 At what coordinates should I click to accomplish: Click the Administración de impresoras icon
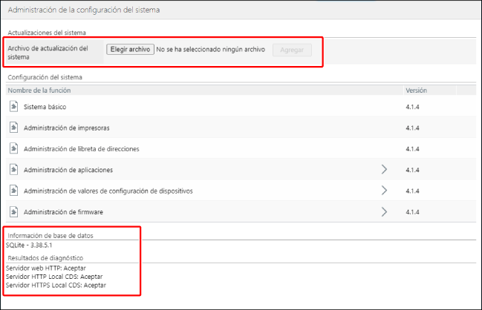(14, 128)
